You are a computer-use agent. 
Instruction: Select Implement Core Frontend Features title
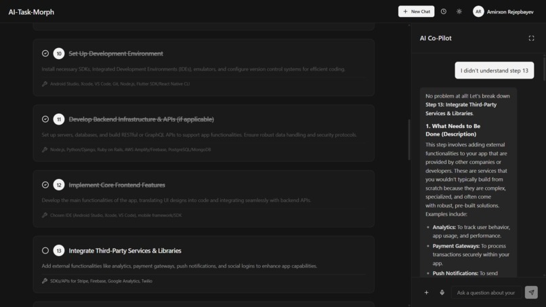point(117,185)
